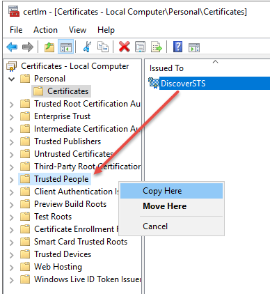
Task: Open the File menu
Action: click(16, 30)
